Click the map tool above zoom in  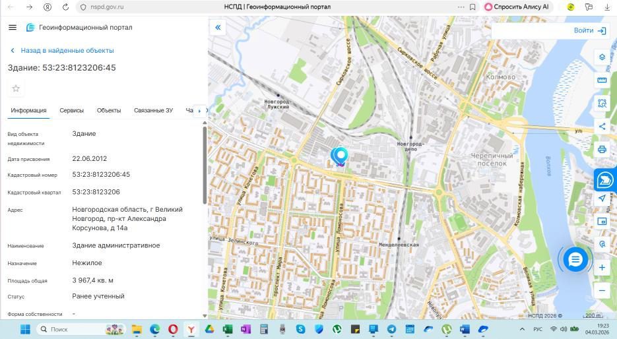point(602,244)
